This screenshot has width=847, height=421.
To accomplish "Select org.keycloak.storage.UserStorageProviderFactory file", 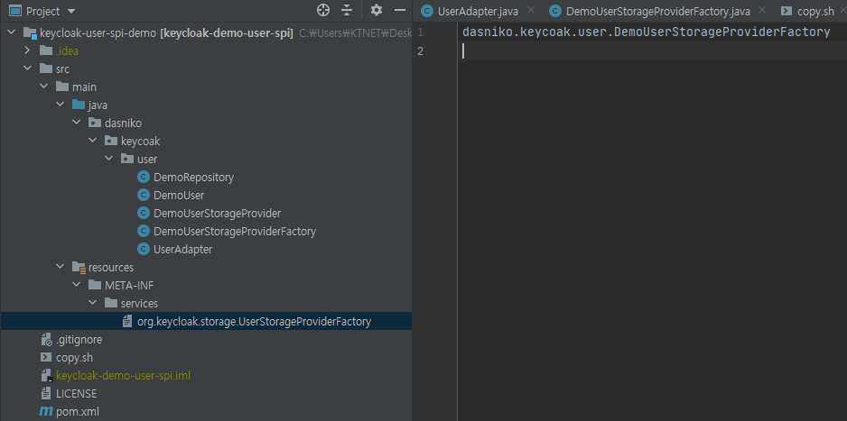I will point(254,322).
